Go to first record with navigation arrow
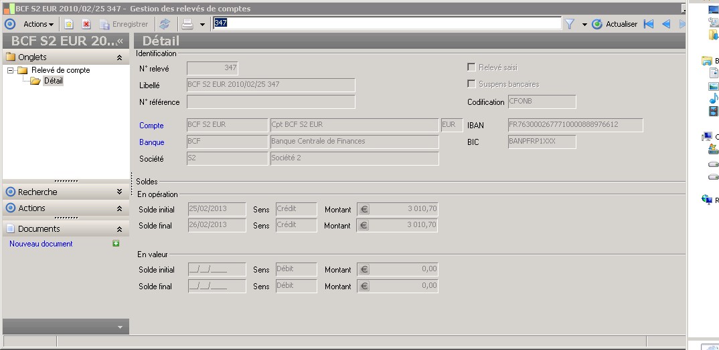 point(648,24)
